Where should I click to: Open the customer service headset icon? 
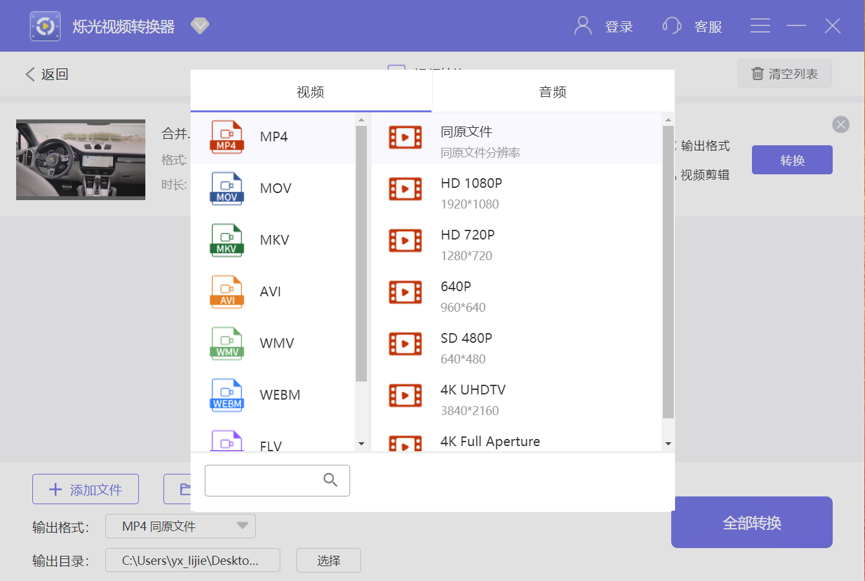[x=672, y=26]
